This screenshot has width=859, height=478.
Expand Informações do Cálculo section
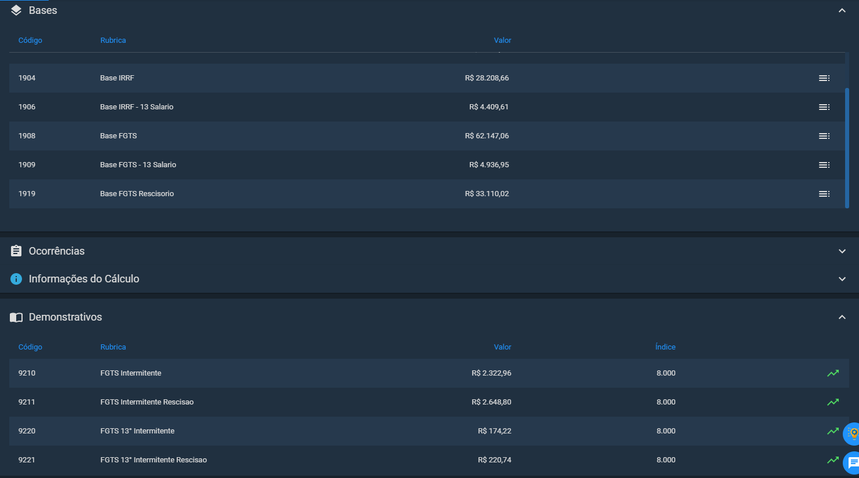pos(842,279)
